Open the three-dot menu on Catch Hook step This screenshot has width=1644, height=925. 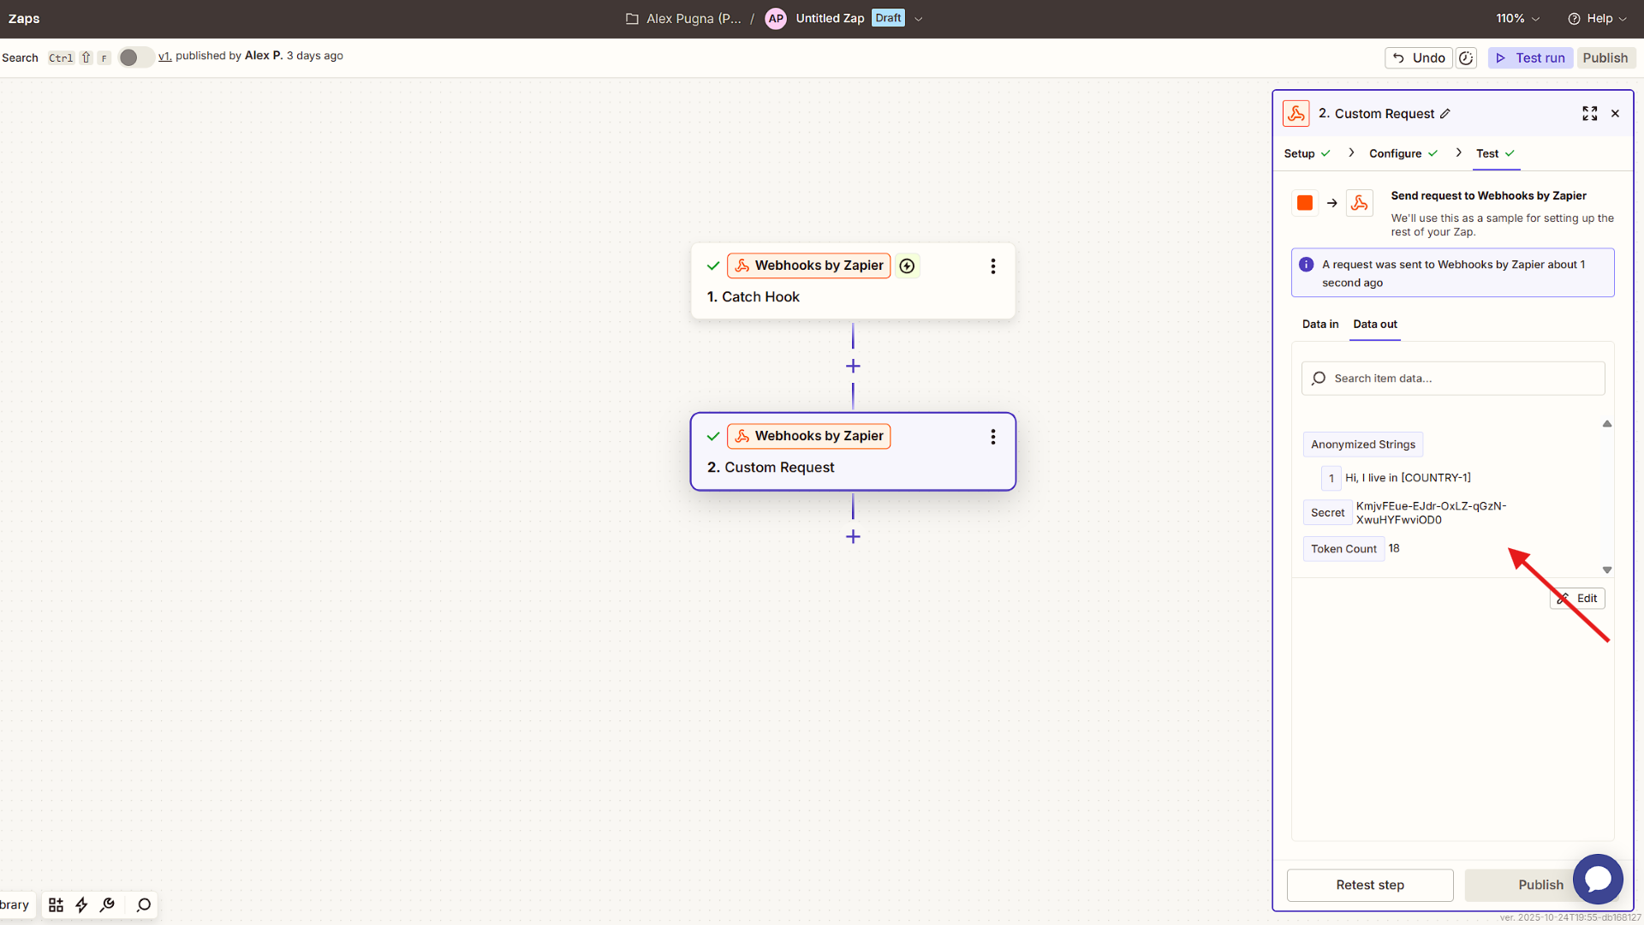point(992,266)
